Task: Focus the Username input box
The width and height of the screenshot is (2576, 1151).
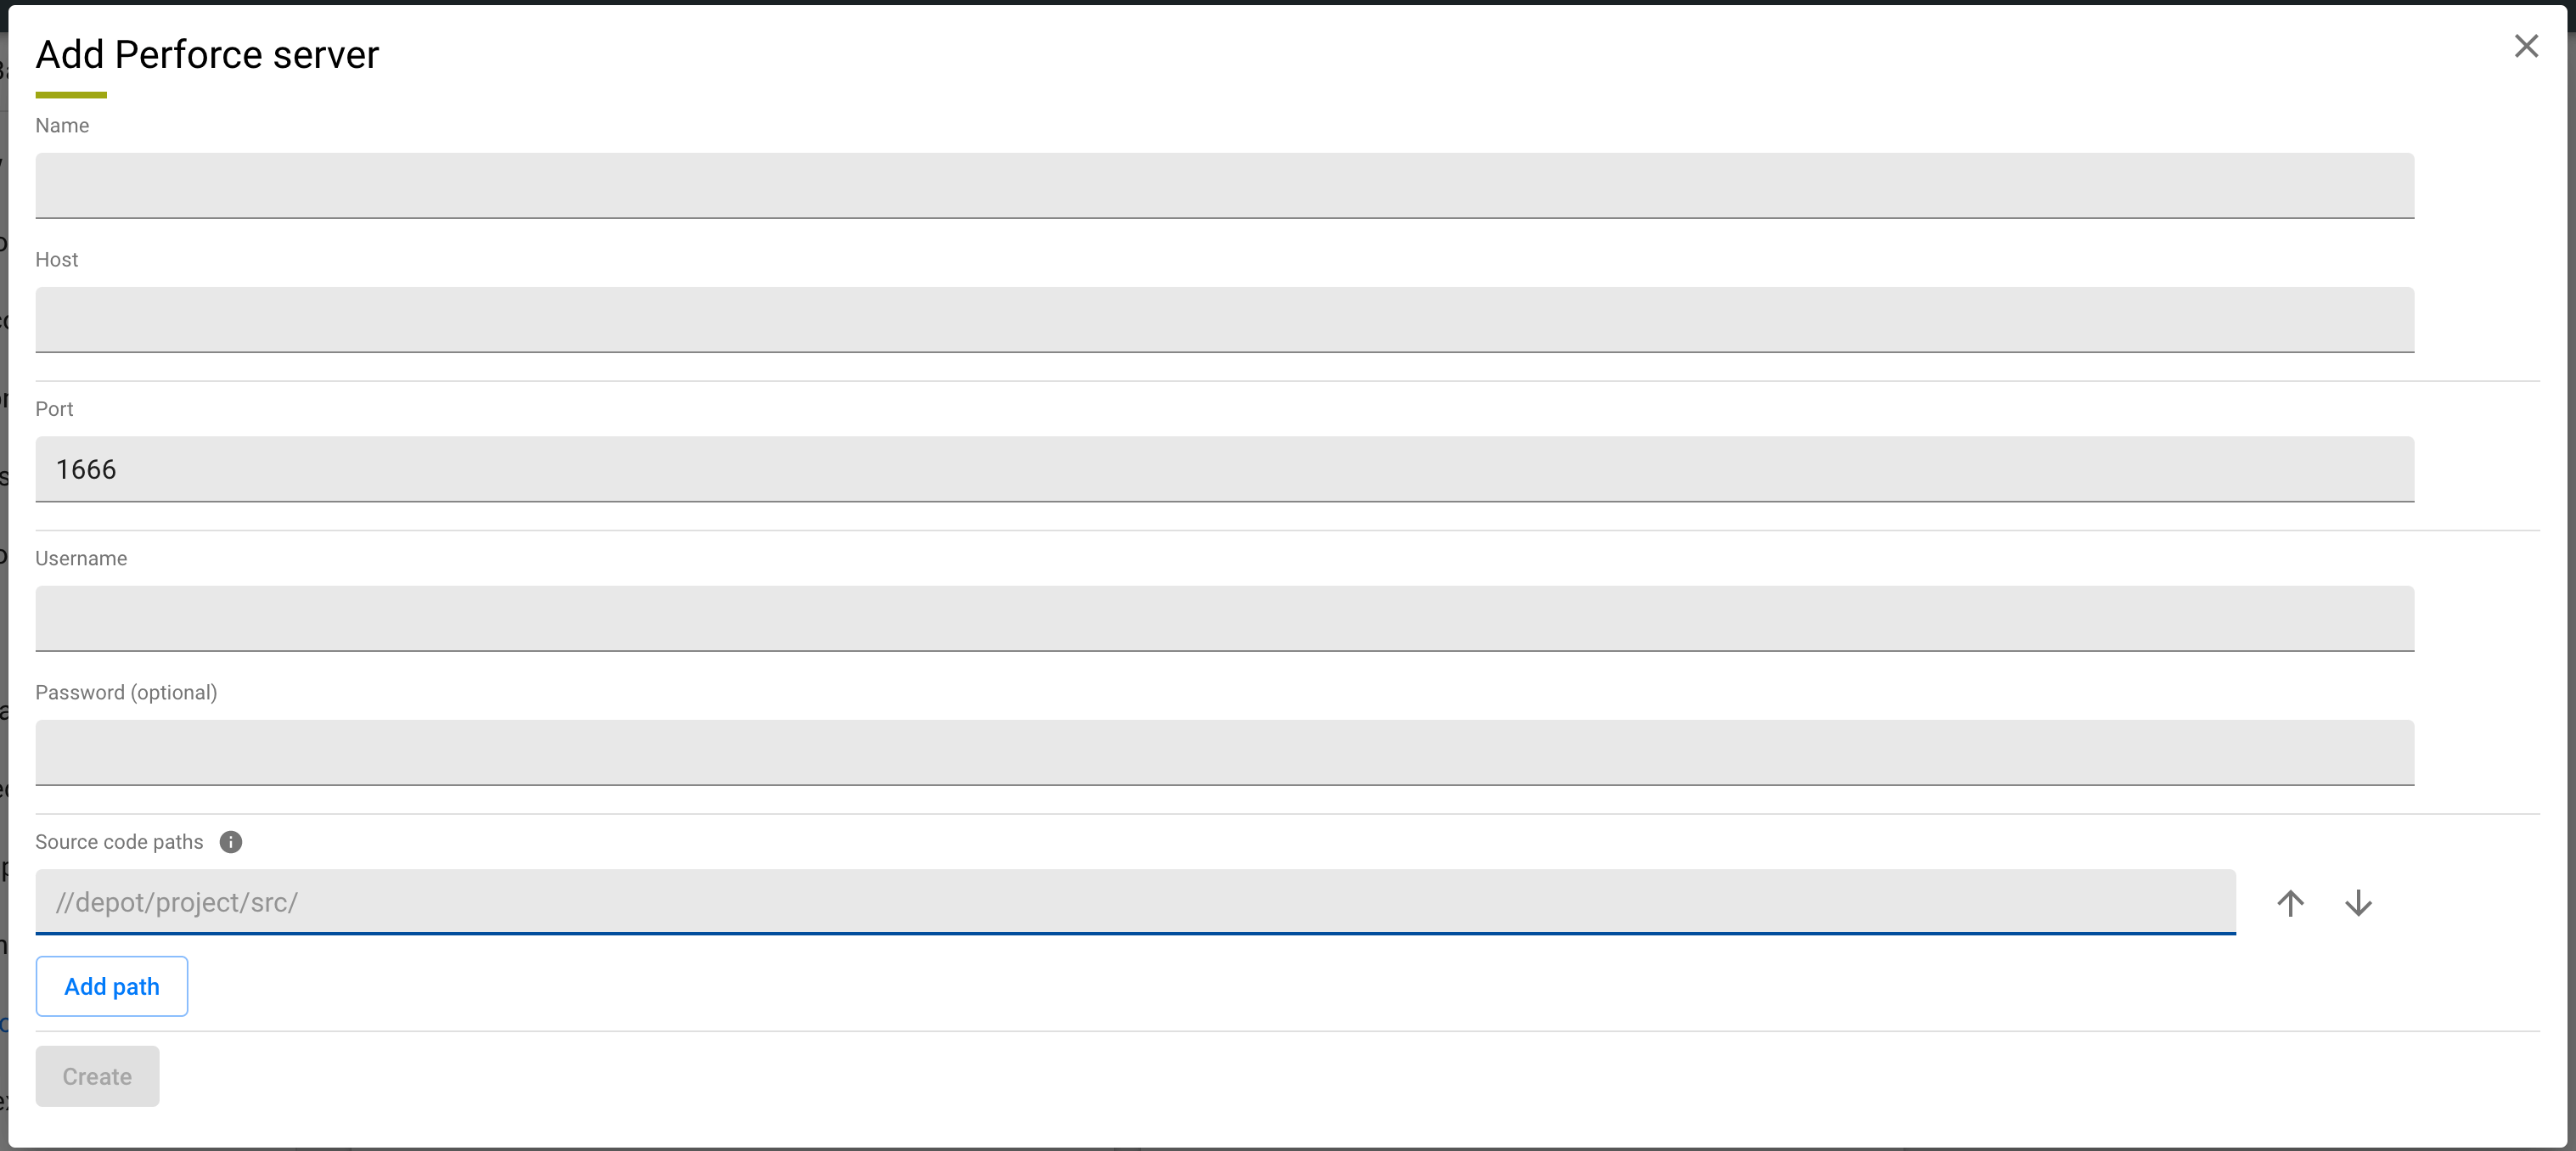Action: point(1224,618)
